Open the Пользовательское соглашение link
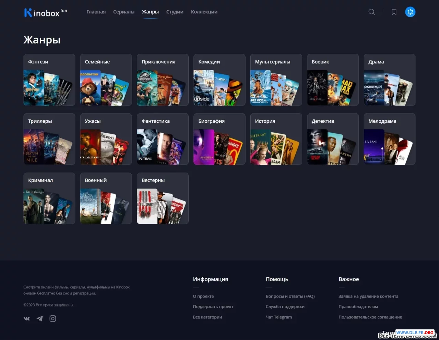Image resolution: width=439 pixels, height=340 pixels. coord(370,317)
